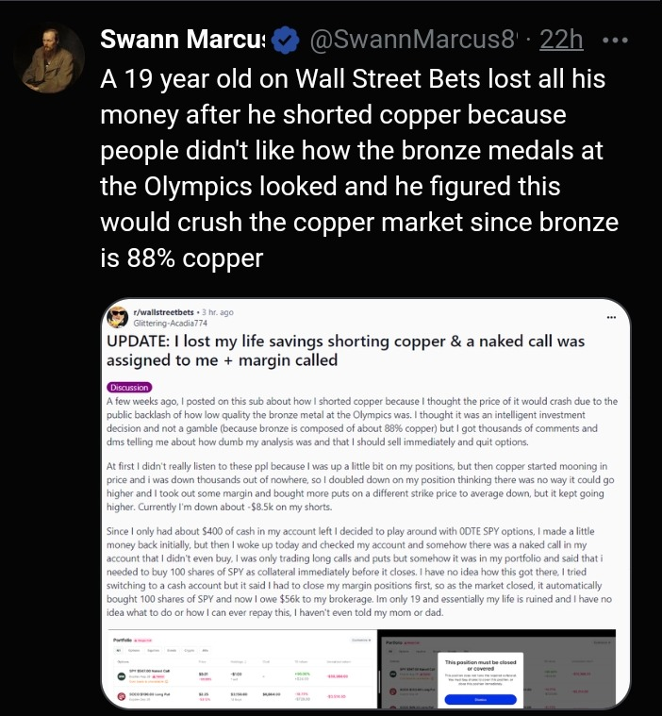Open tweet more options (three dots)
Image resolution: width=662 pixels, height=716 pixels.
coord(615,41)
